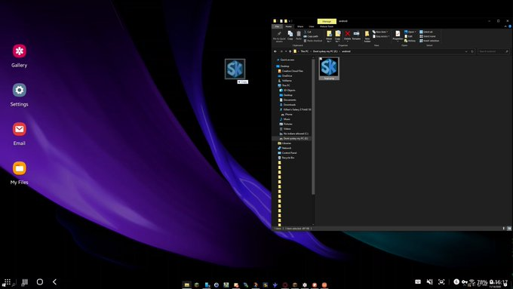The height and width of the screenshot is (289, 513).
Task: Click the yellow Manage contextual tab
Action: coord(327,21)
